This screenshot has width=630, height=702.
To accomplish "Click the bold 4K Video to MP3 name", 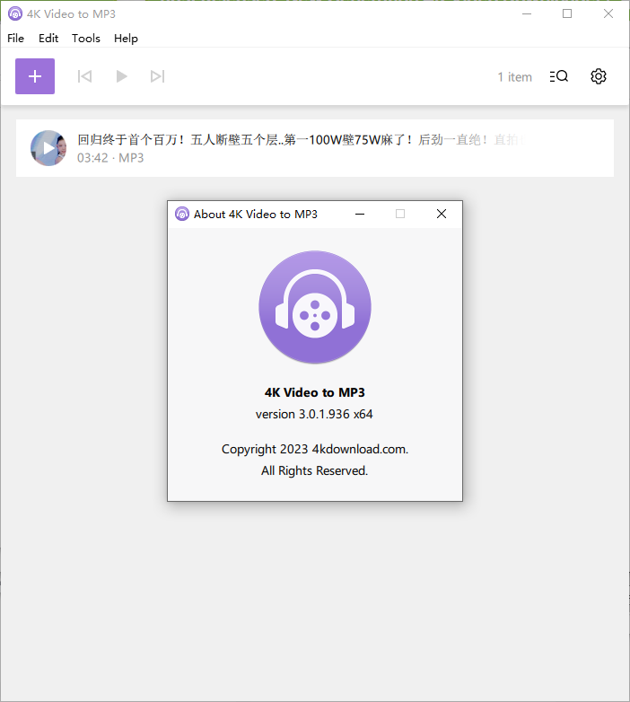I will 315,392.
